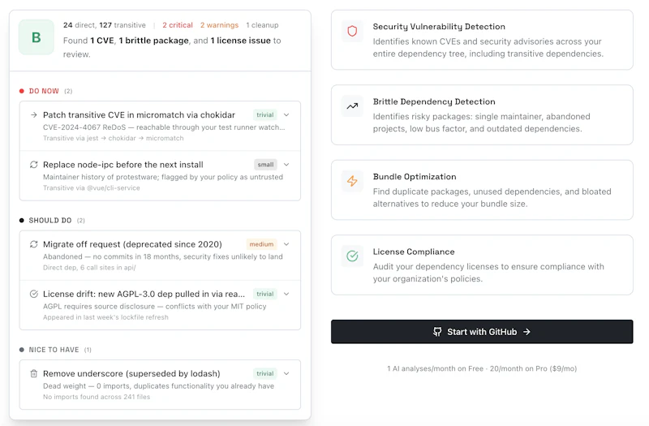Click the Abandoned — no commits in 18 months description
The width and height of the screenshot is (649, 426).
pos(163,256)
